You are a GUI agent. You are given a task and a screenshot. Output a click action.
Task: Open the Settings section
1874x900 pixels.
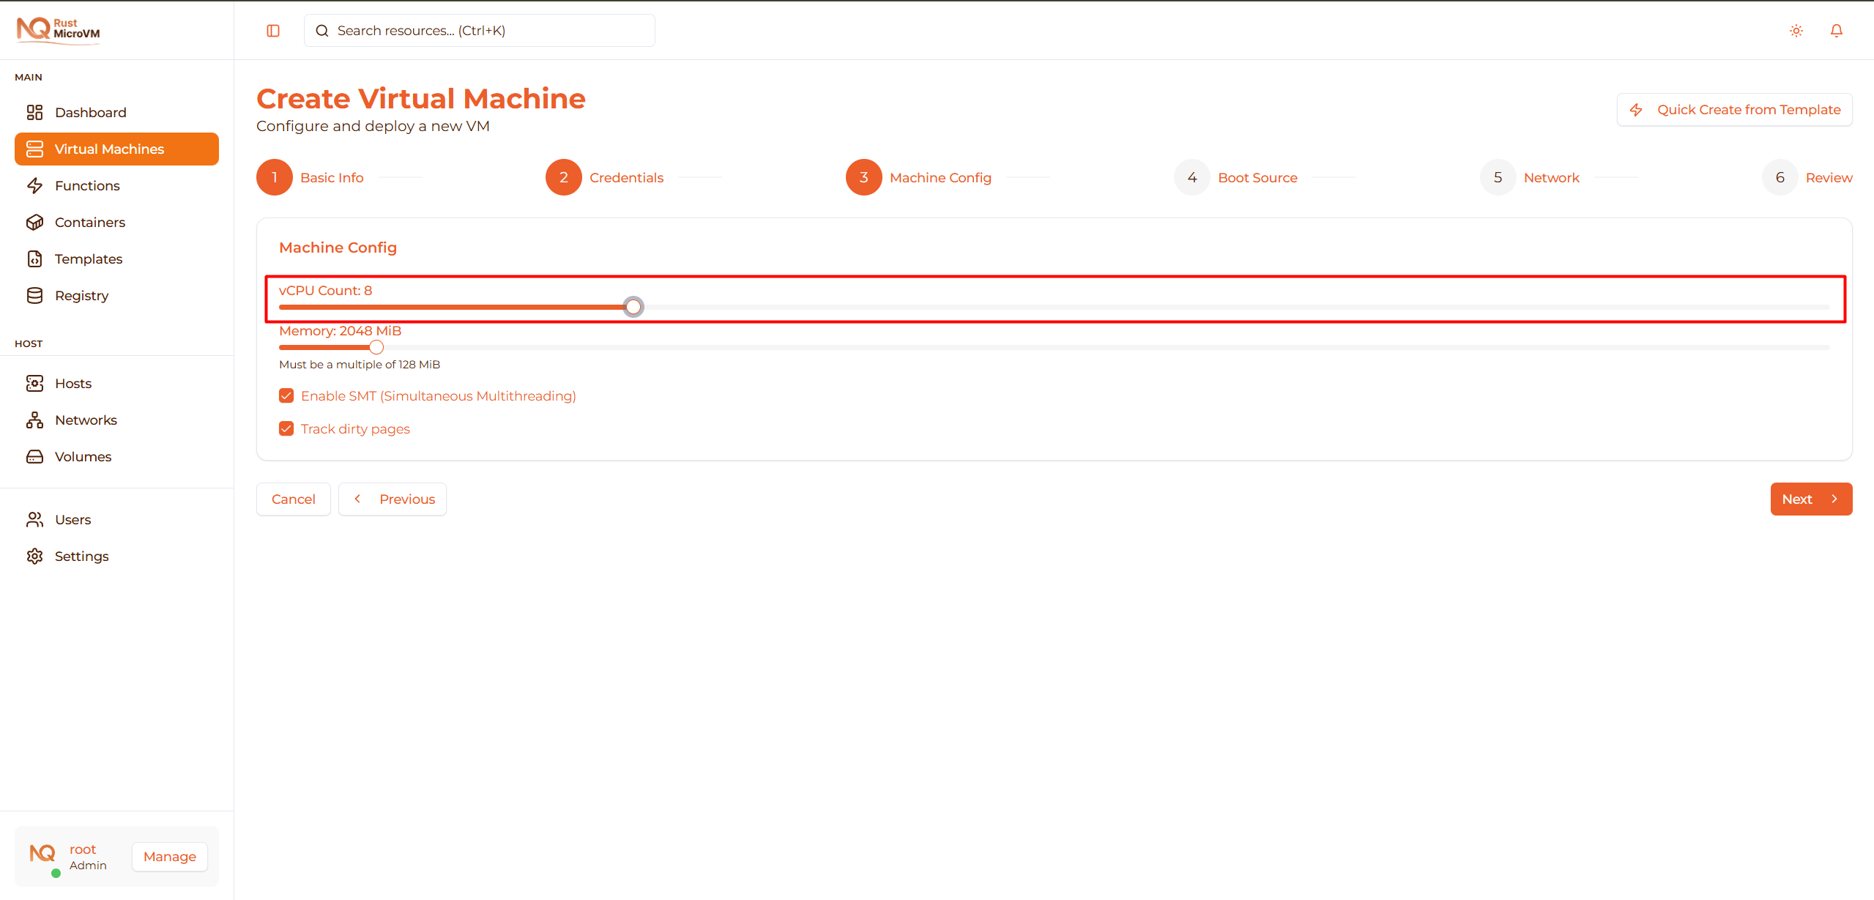click(81, 556)
